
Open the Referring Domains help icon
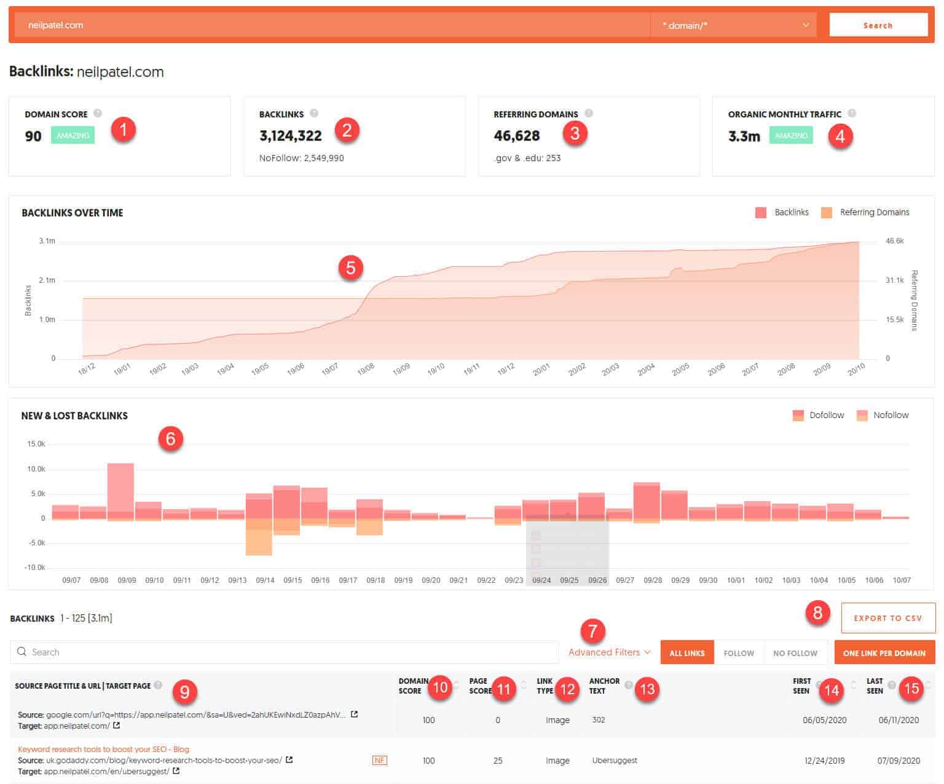click(589, 113)
